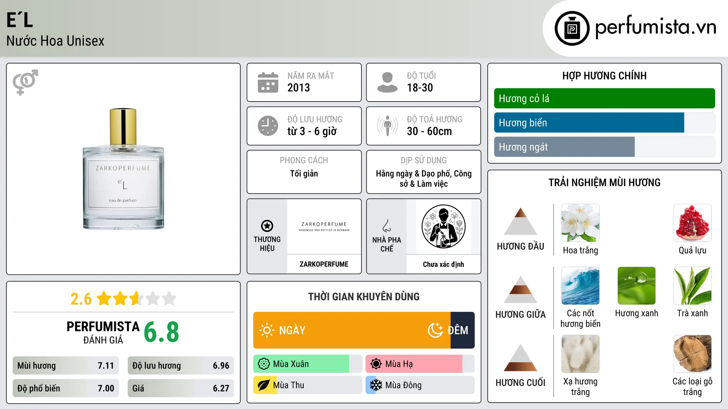
Task: Click the unisex gender symbol icon
Action: [x=25, y=82]
